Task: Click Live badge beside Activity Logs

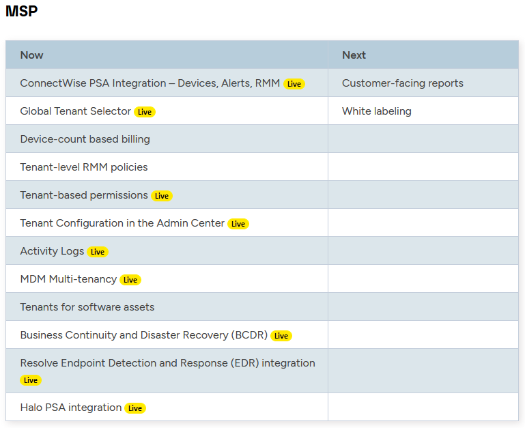Action: [98, 252]
